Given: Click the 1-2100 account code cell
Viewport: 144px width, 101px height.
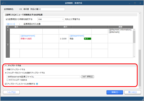Looking at the screenshot, I should point(63,39).
